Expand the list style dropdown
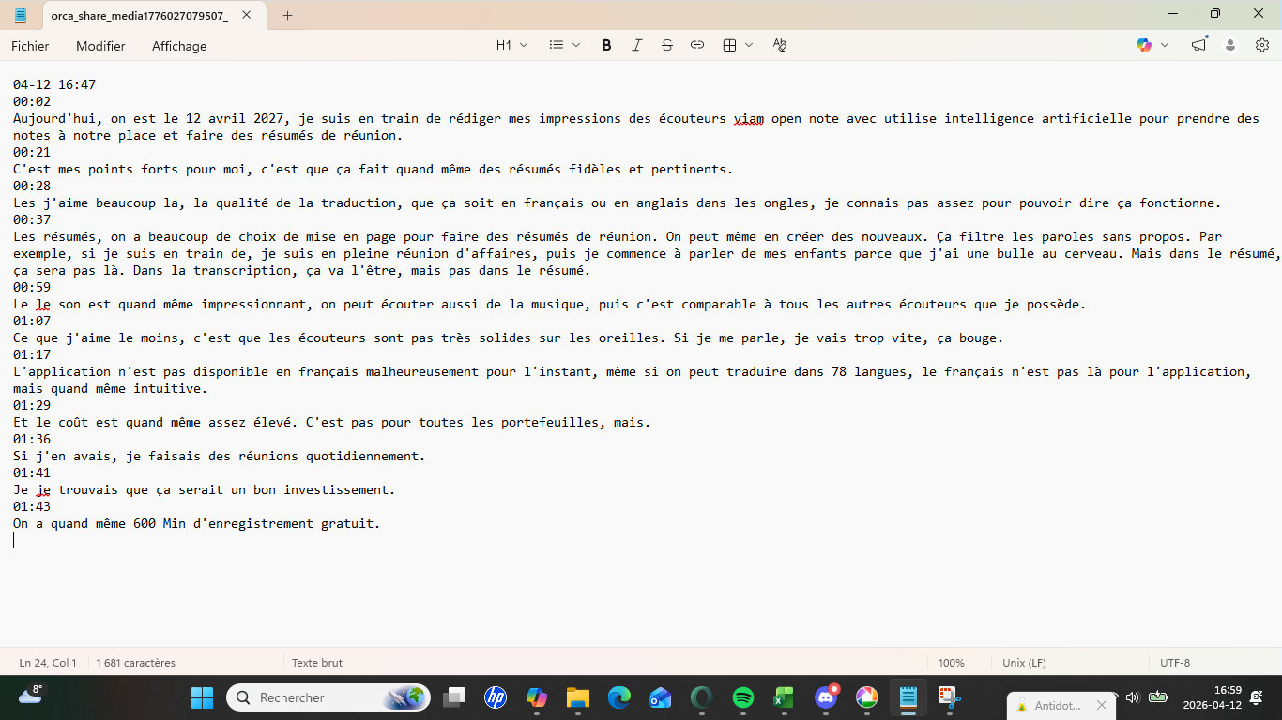Screen dimensions: 1282x720 click(x=564, y=45)
